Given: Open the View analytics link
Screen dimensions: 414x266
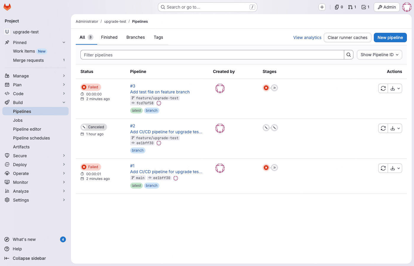Looking at the screenshot, I should [307, 38].
